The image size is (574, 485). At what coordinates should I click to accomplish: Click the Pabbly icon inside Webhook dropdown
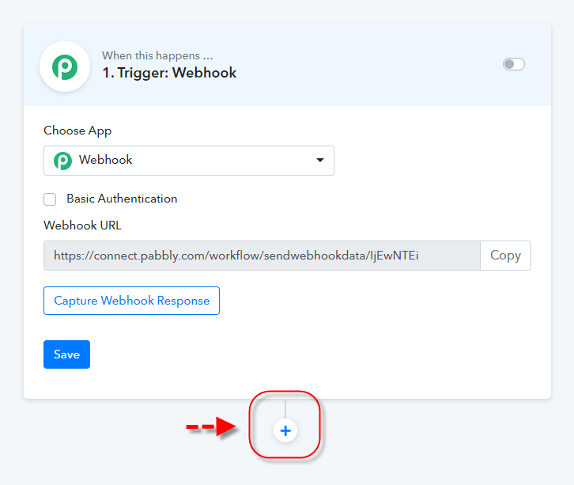[x=62, y=161]
